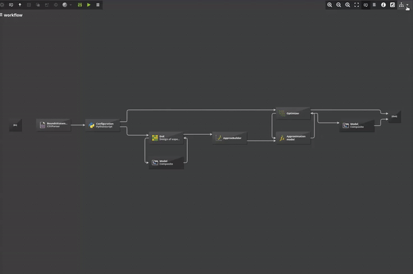
Task: Click the workflow breadcrumb menu icon
Action: tap(1, 14)
